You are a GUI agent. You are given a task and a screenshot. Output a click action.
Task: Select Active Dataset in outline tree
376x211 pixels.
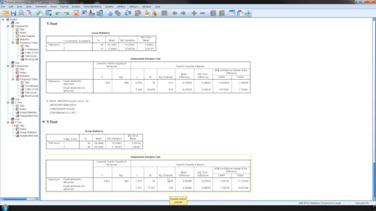[x=26, y=36]
